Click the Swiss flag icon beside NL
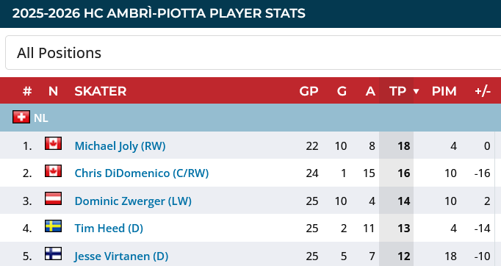 tap(21, 117)
